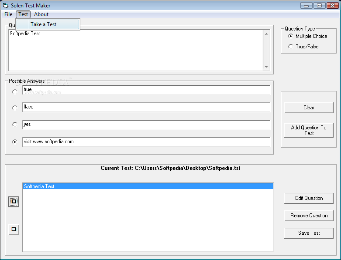Mark the 'yes' answer as correct

pos(14,124)
